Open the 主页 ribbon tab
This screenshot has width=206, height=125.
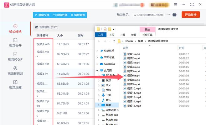pyautogui.click(x=112, y=35)
